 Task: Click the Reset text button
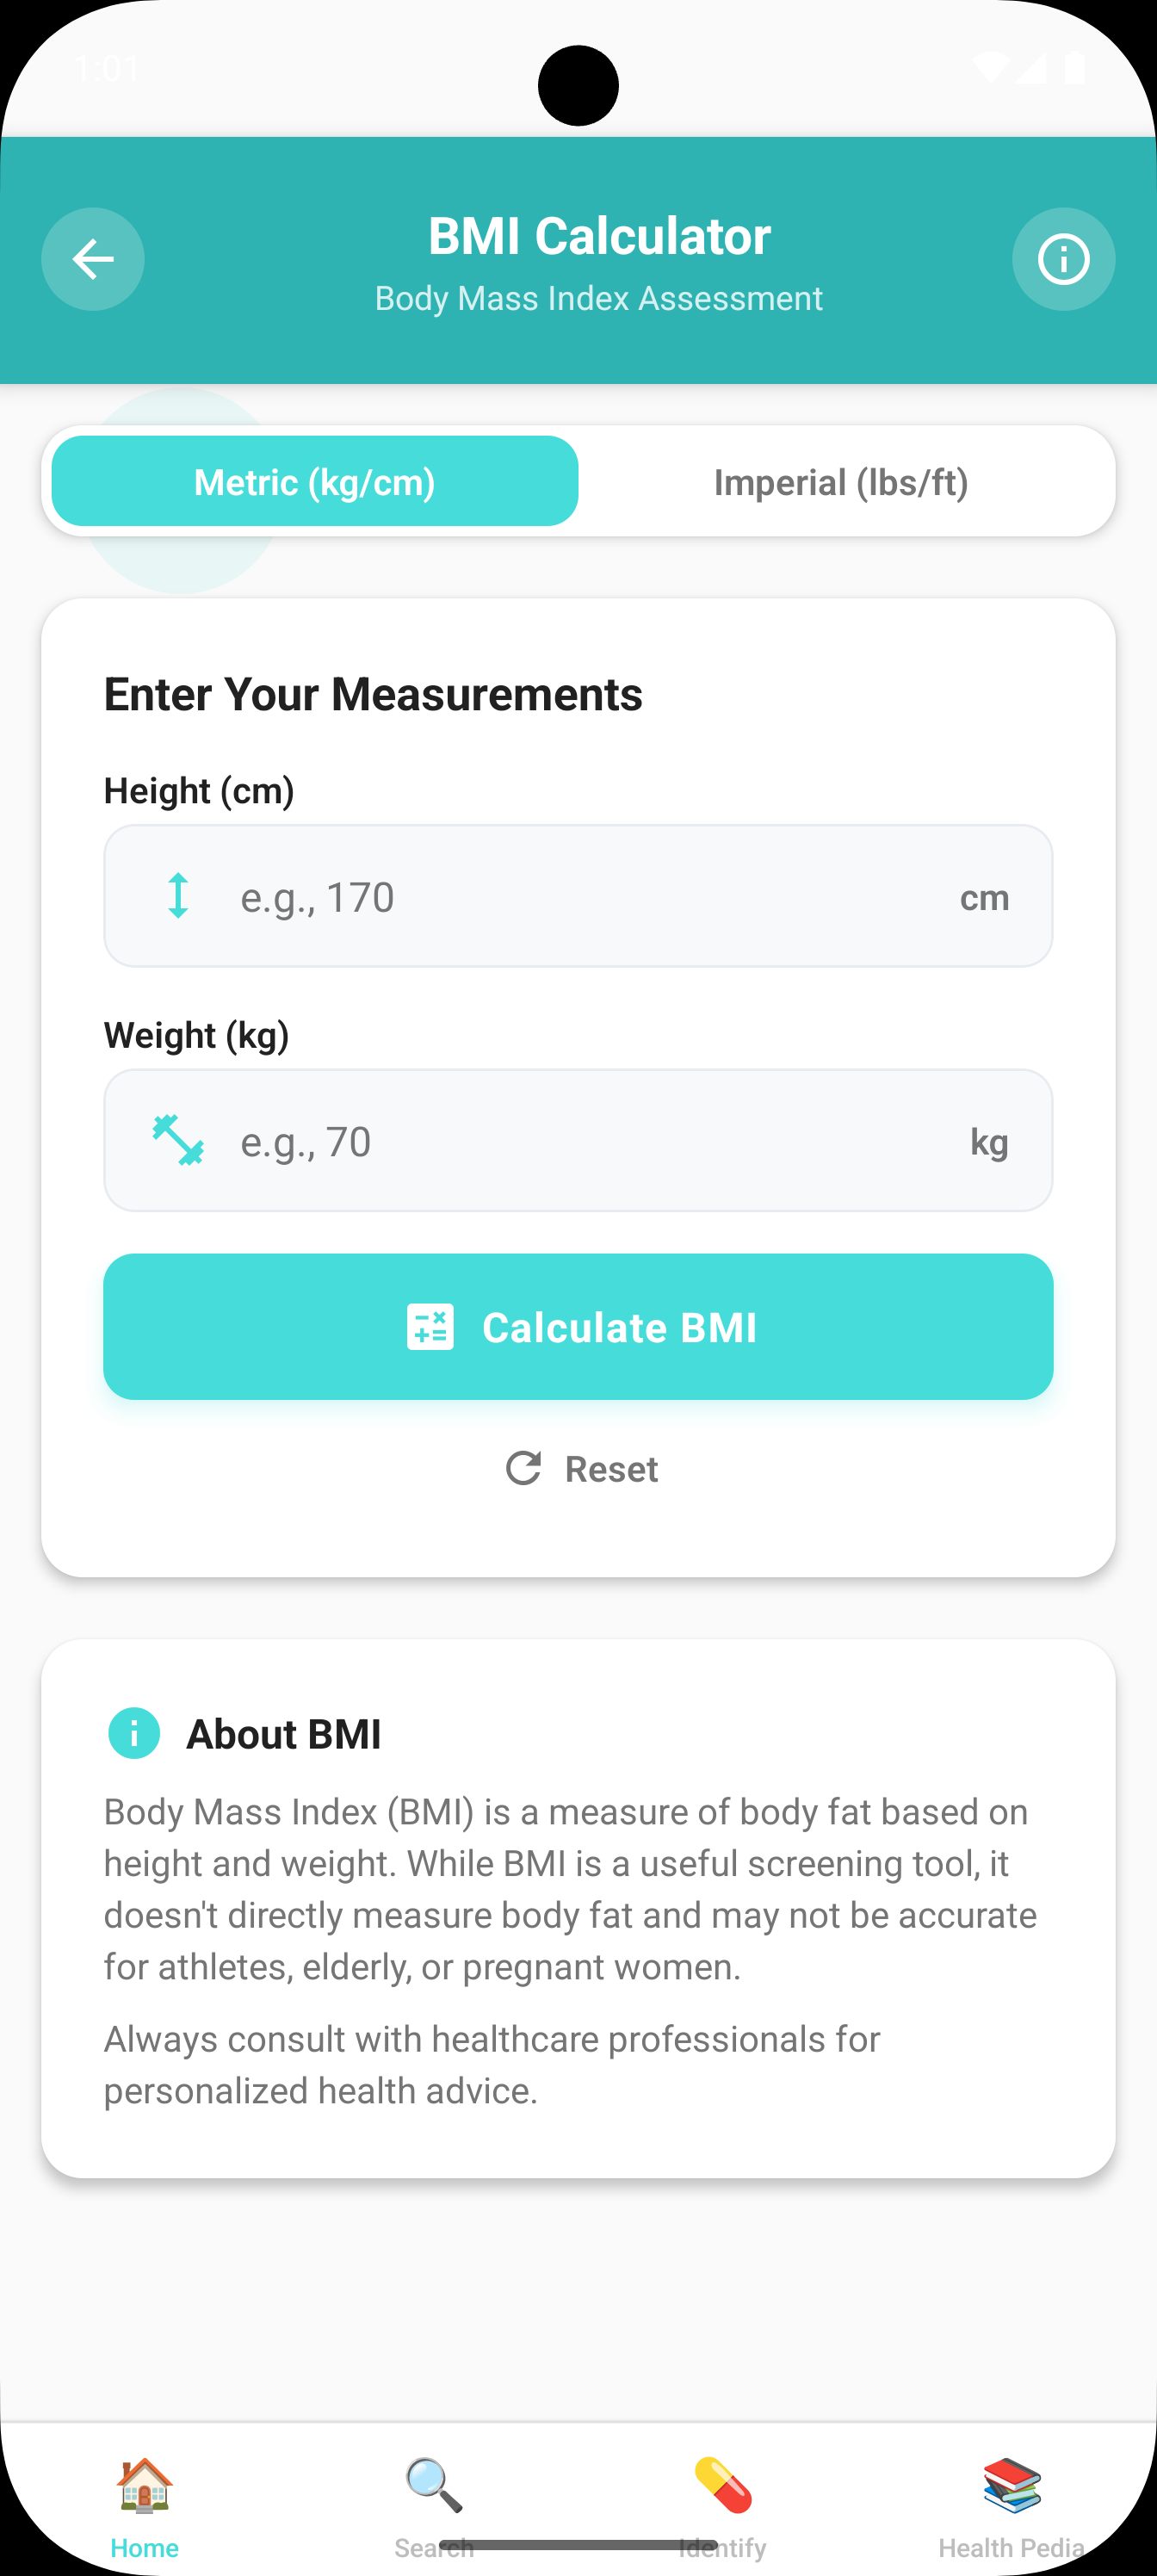(611, 1469)
